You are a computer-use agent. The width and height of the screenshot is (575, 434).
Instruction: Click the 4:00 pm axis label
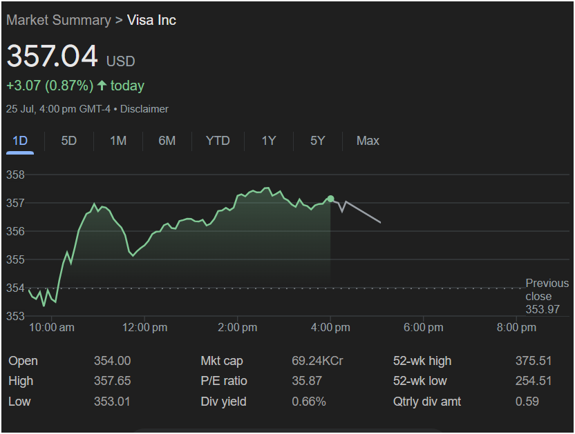(x=330, y=328)
